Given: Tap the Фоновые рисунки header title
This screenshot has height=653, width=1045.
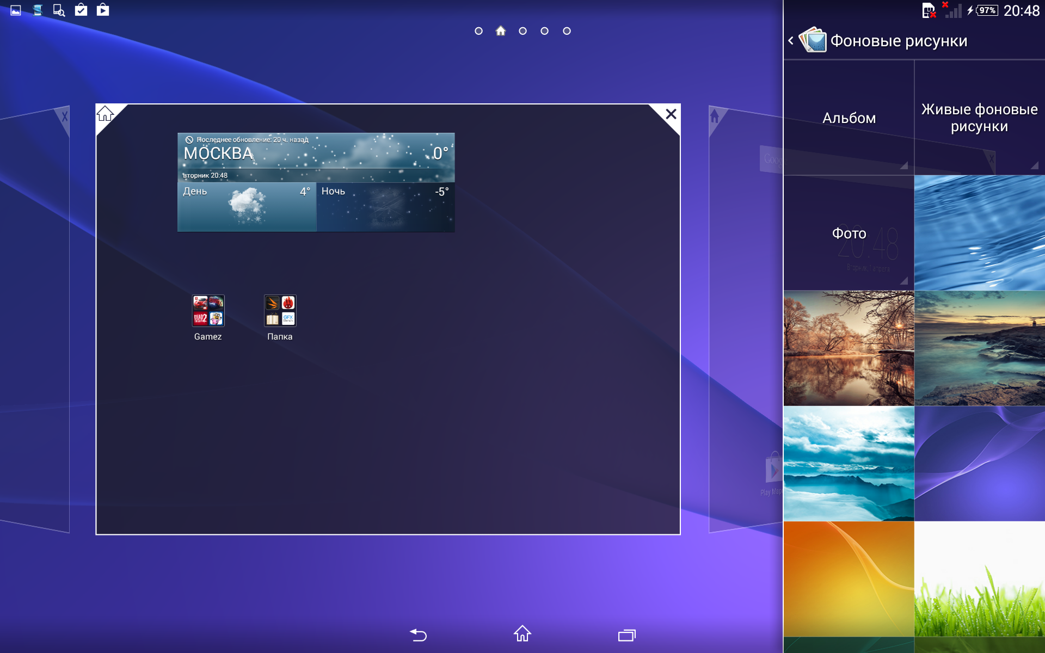Looking at the screenshot, I should click(x=899, y=41).
